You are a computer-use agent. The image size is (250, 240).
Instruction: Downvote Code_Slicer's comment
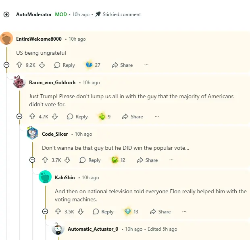(68, 160)
